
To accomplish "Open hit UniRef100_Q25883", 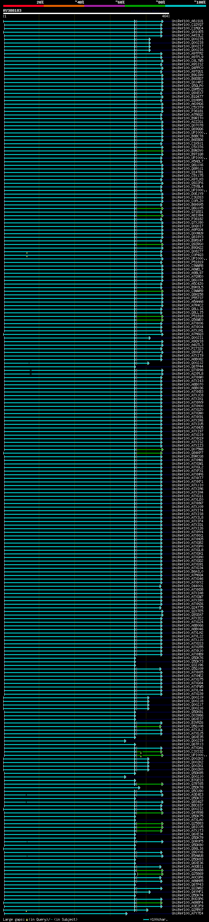I will (x=187, y=823).
